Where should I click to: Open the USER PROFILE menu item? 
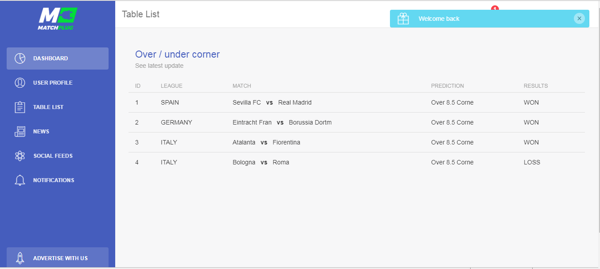pyautogui.click(x=58, y=83)
